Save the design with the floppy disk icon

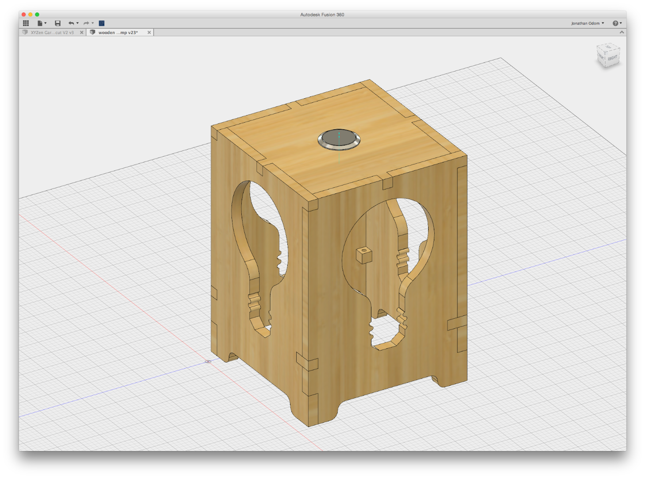[58, 23]
